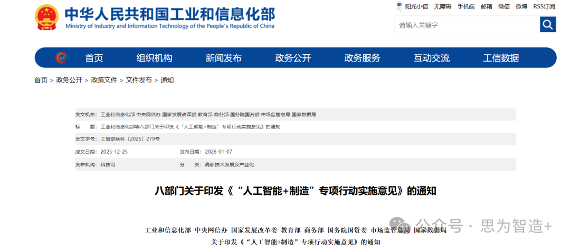The height and width of the screenshot is (249, 570).
Task: Click 文件发布 breadcrumb link
Action: point(138,80)
